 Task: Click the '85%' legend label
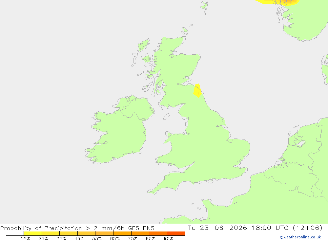point(151,238)
